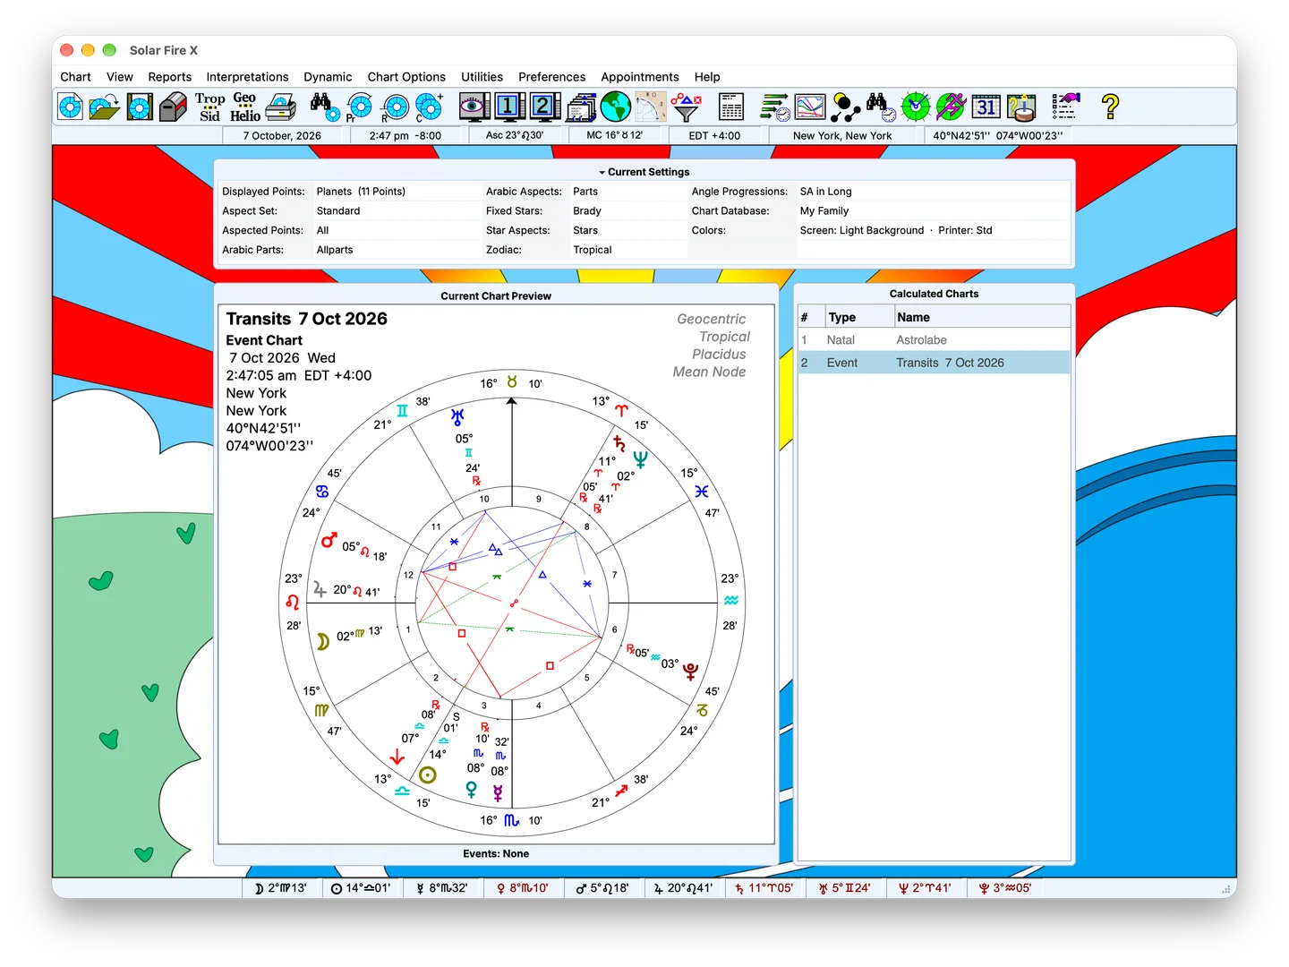1289x967 pixels.
Task: Click the eclipse/lunar phases icon
Action: (845, 107)
